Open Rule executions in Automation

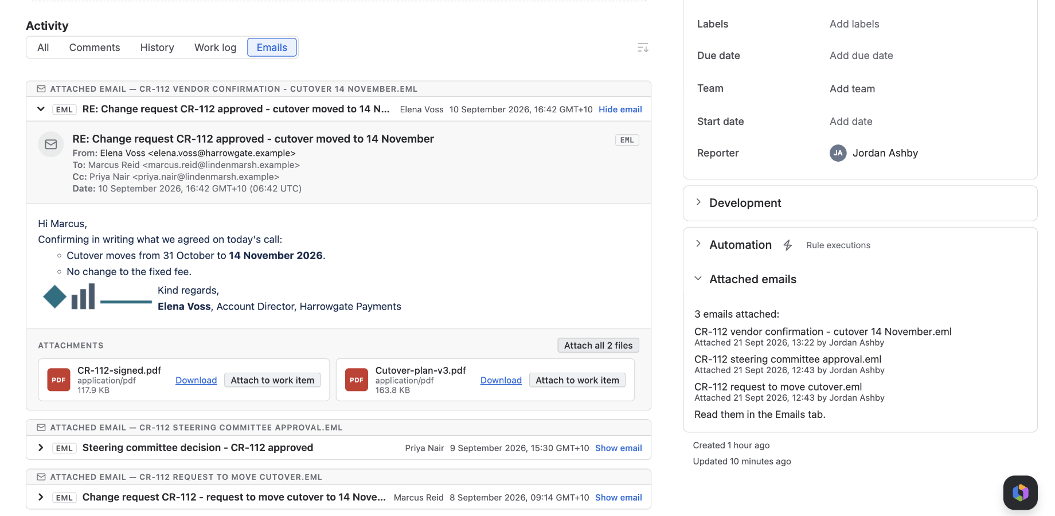tap(838, 245)
